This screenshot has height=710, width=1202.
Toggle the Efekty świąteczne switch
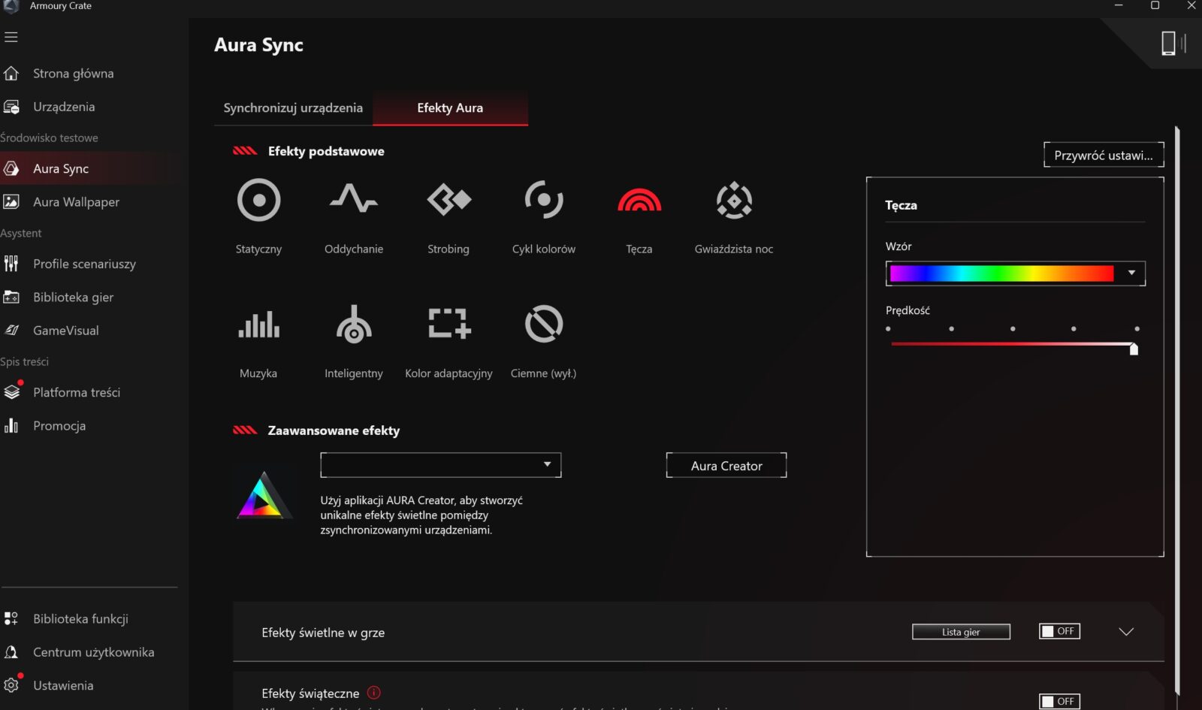[x=1059, y=701]
